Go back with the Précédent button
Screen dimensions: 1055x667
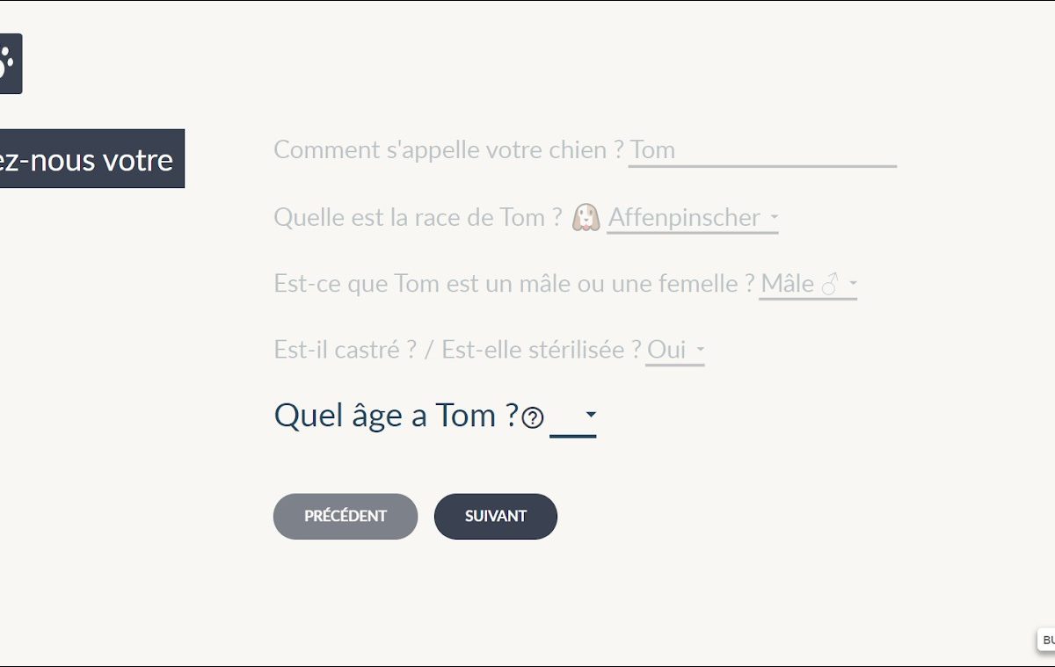(x=346, y=516)
